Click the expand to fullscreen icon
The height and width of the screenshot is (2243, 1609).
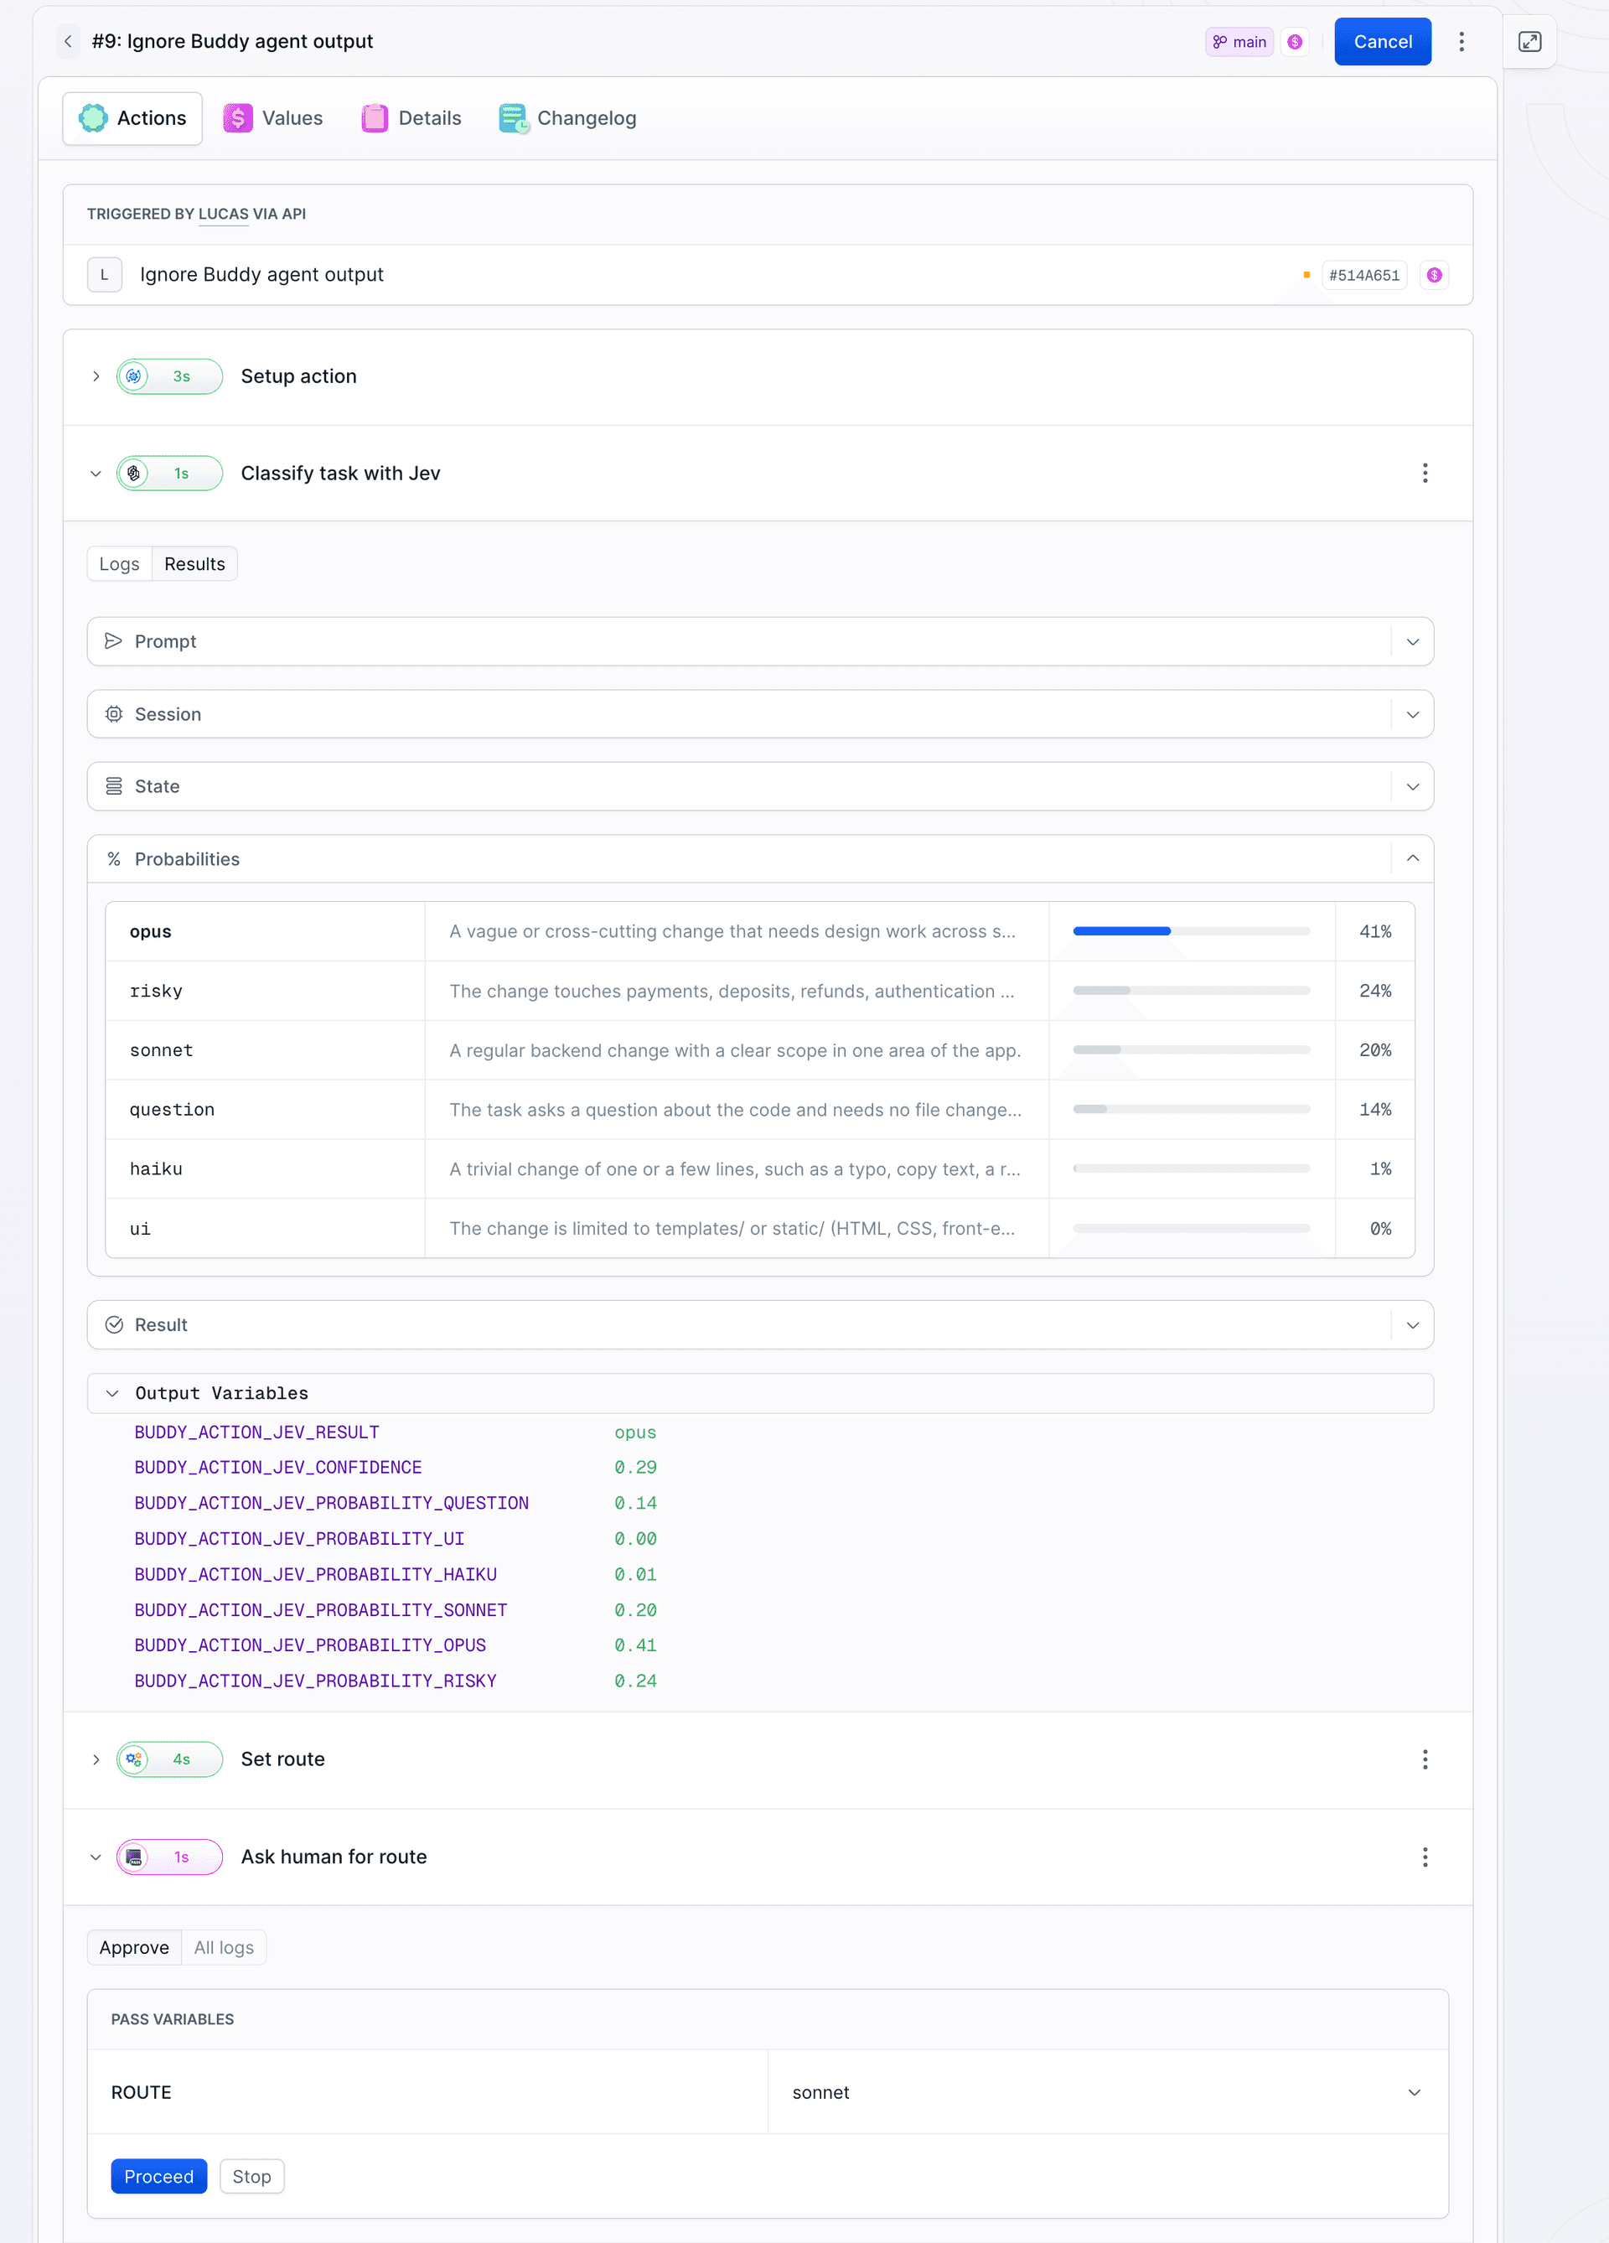click(1530, 42)
